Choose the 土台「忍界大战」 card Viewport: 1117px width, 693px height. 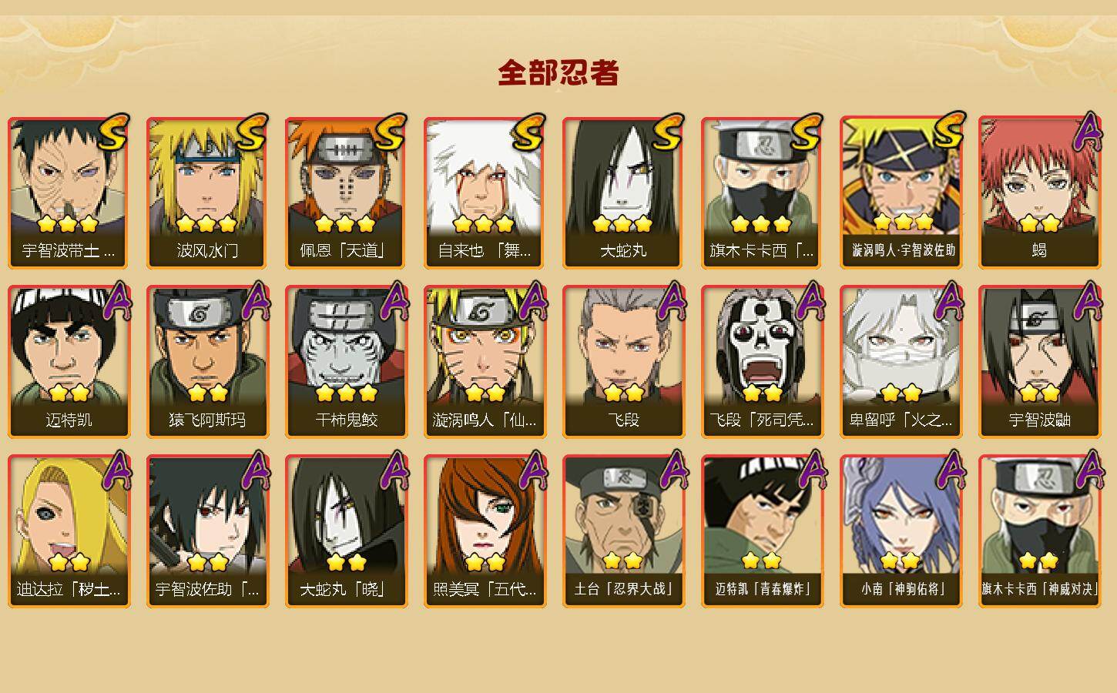pos(623,531)
